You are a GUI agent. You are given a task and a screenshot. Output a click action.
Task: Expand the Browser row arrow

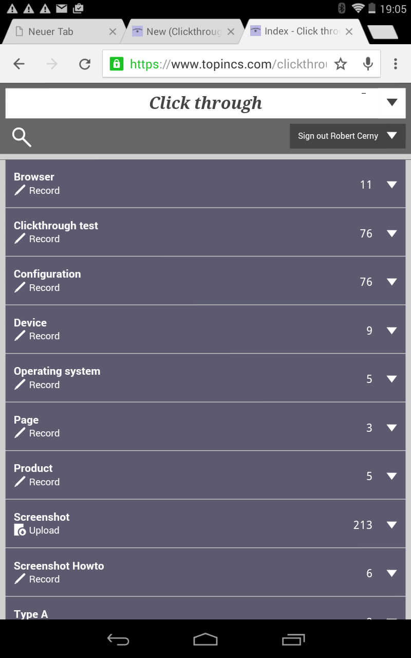392,185
